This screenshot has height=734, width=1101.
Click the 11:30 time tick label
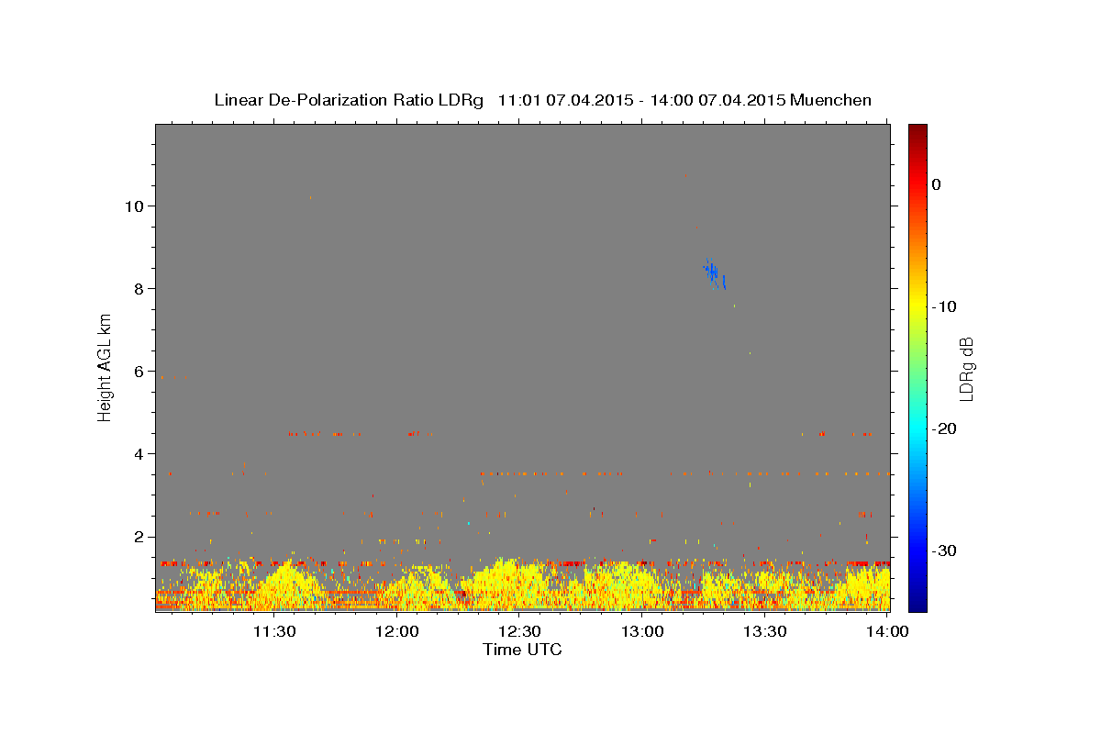[274, 631]
